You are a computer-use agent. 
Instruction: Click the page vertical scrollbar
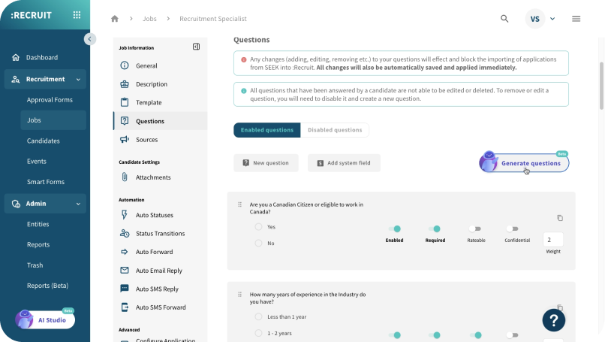(x=601, y=86)
